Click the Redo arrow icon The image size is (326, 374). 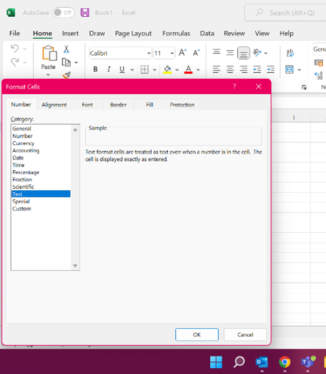coord(15,62)
